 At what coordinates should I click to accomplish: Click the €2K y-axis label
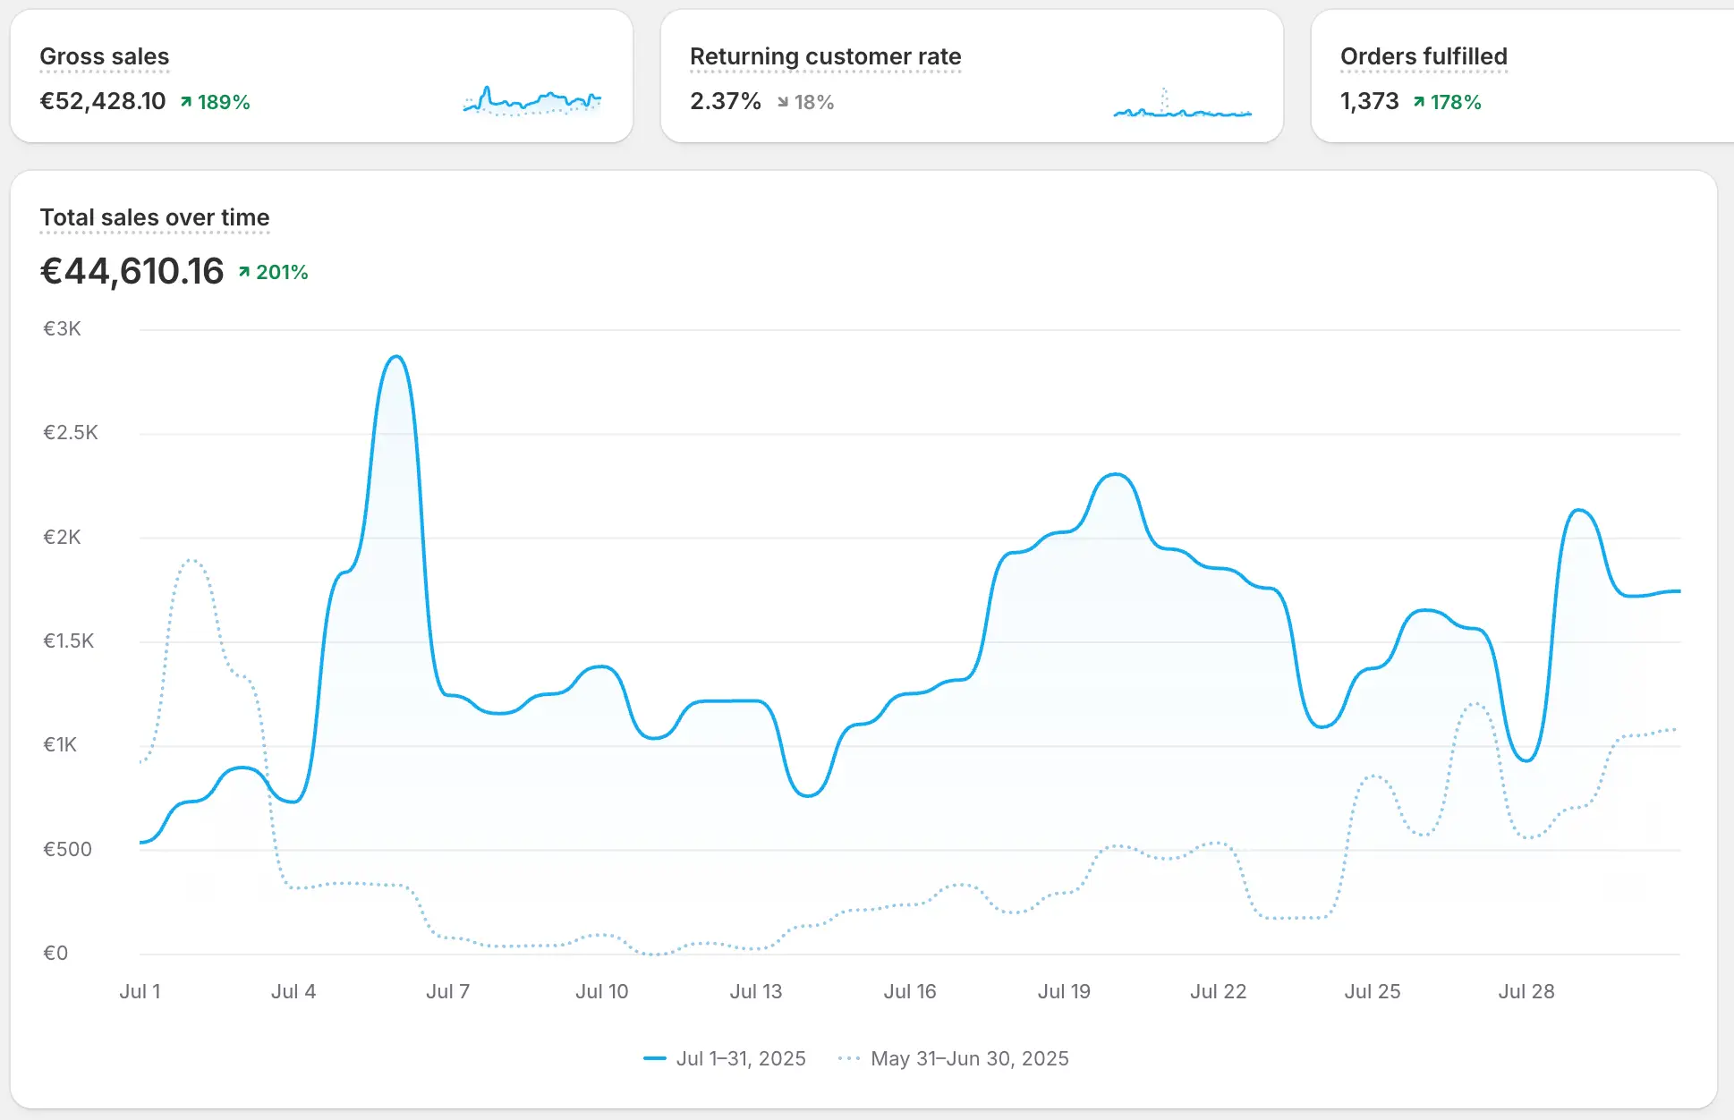(x=62, y=537)
